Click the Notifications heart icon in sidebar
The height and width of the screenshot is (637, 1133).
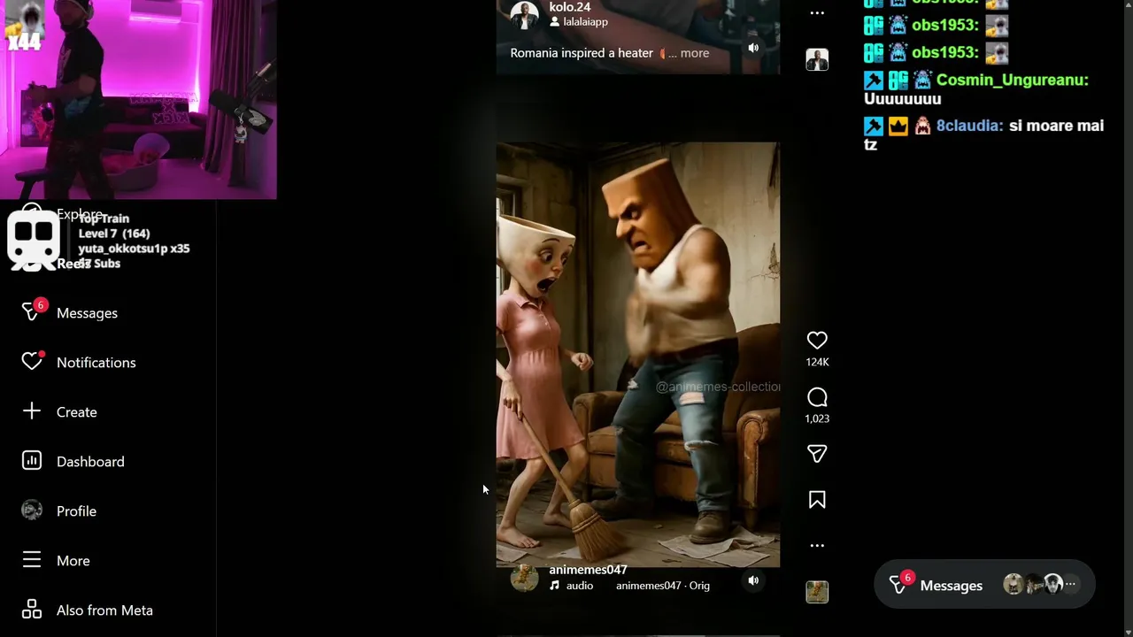tap(32, 361)
